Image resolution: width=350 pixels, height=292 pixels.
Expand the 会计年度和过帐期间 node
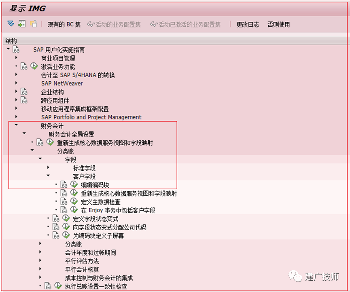click(40, 252)
